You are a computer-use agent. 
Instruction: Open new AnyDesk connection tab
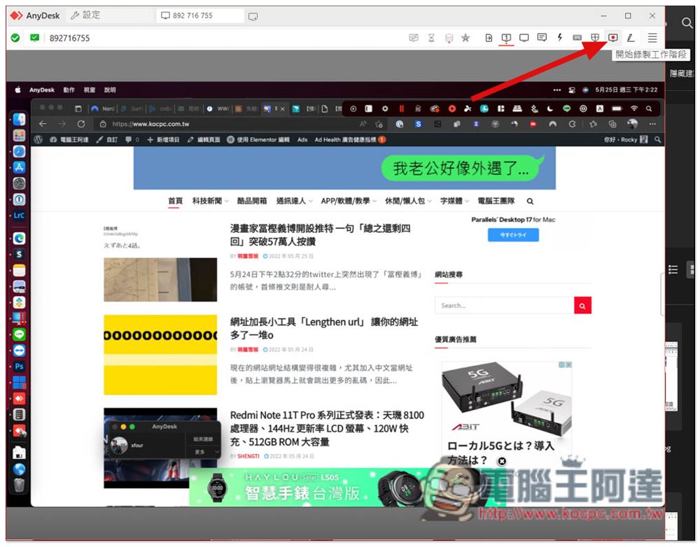pos(253,17)
